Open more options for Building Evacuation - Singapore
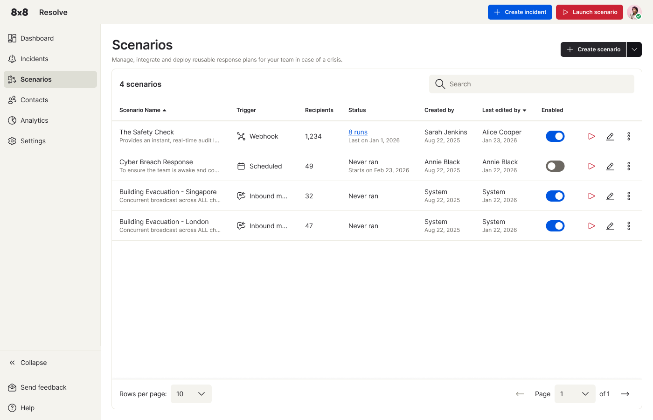The width and height of the screenshot is (653, 420). [x=629, y=196]
